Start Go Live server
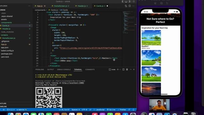 [x=111, y=110]
